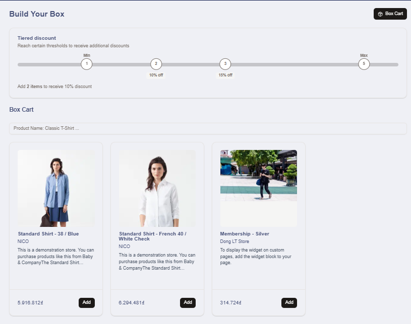The height and width of the screenshot is (324, 411).
Task: Click the box icon in Box Cart button
Action: [x=380, y=14]
